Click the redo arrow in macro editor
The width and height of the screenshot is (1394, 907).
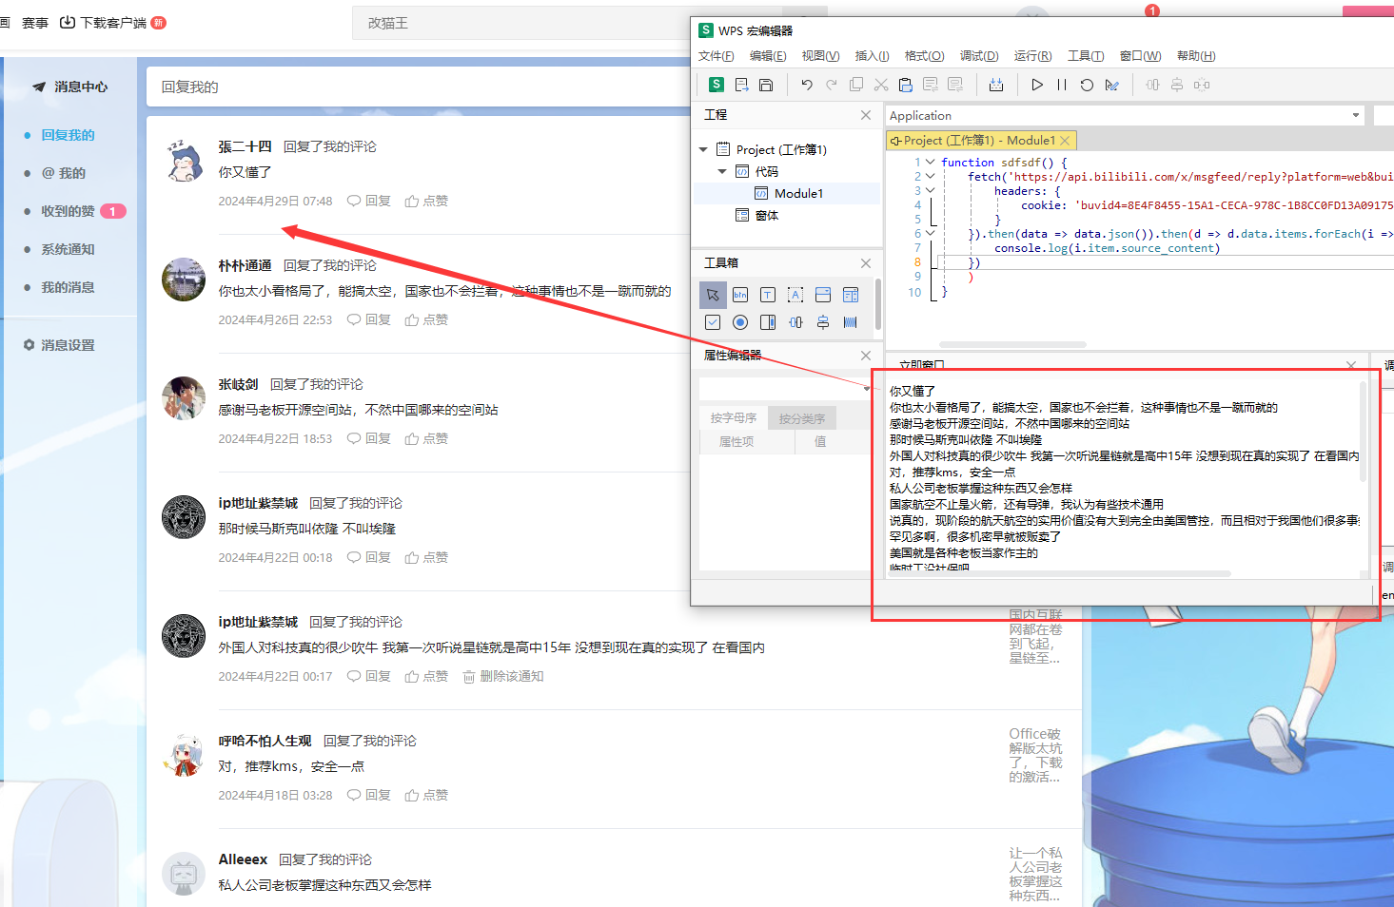click(832, 85)
